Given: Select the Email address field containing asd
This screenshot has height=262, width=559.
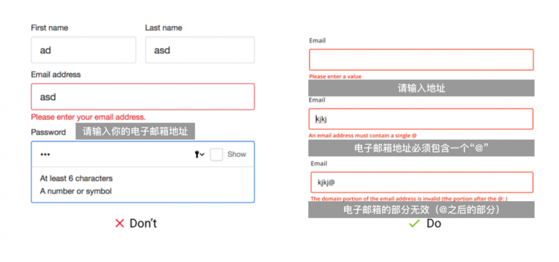Looking at the screenshot, I should (143, 96).
